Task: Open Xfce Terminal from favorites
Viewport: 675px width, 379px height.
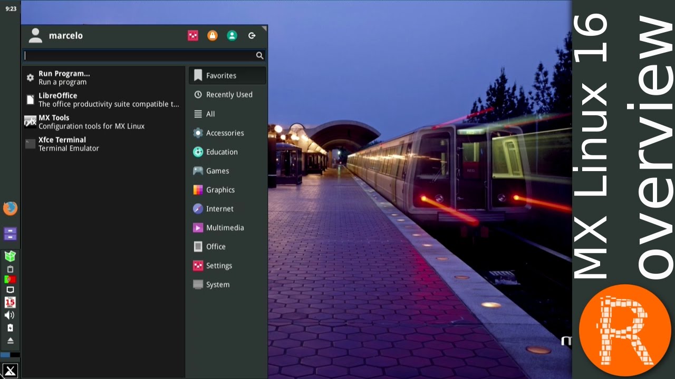Action: pos(104,144)
